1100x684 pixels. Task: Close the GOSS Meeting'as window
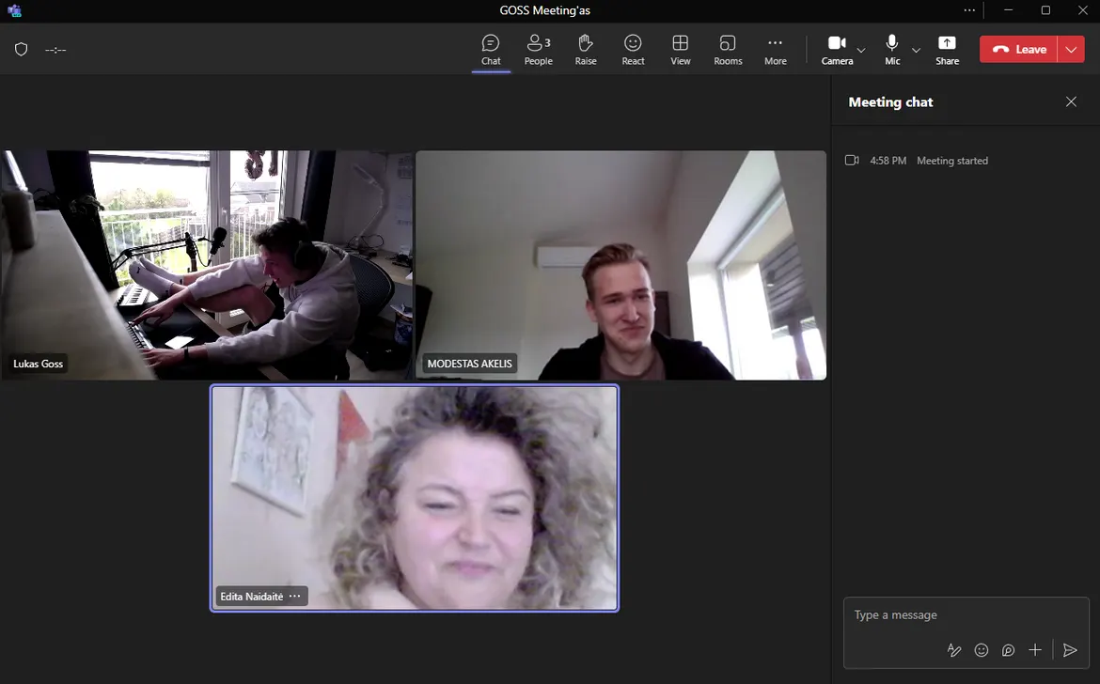tap(1082, 9)
